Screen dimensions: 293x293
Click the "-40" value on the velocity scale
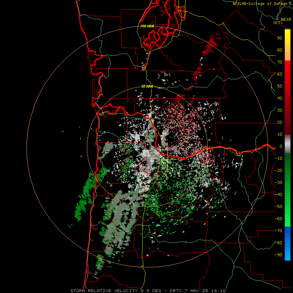click(278, 195)
